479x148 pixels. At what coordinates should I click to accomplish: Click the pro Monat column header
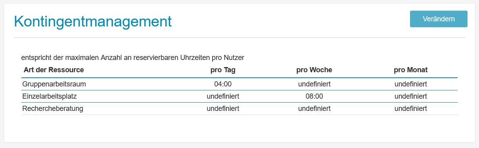click(411, 70)
